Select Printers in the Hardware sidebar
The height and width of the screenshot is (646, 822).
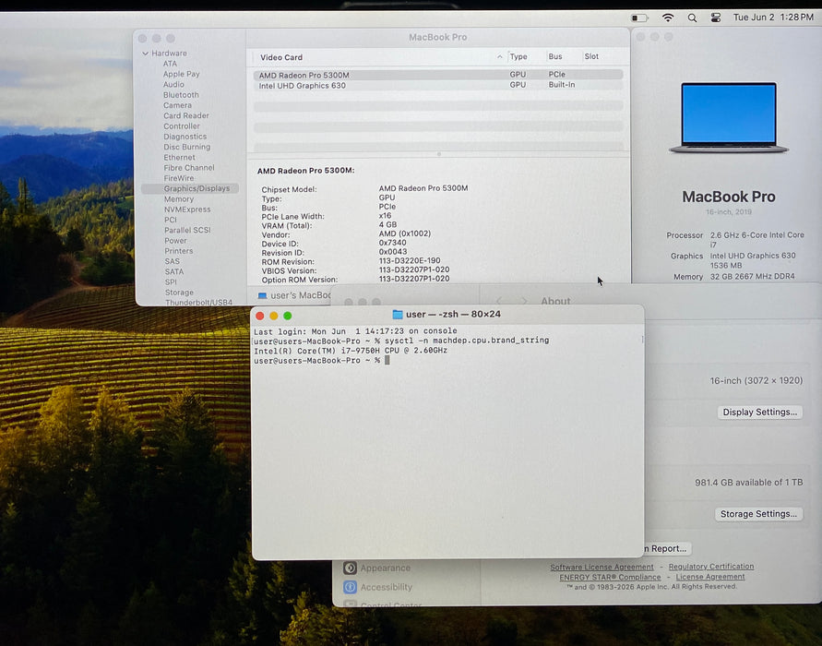179,251
